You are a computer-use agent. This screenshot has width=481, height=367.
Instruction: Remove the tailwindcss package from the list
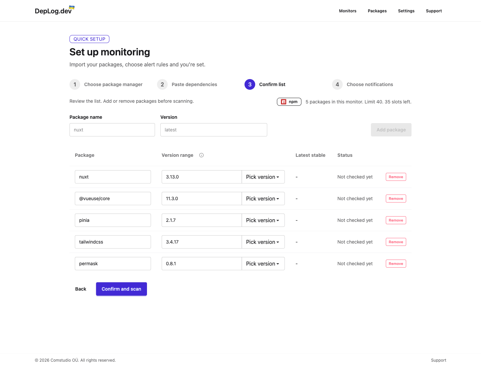pyautogui.click(x=396, y=242)
